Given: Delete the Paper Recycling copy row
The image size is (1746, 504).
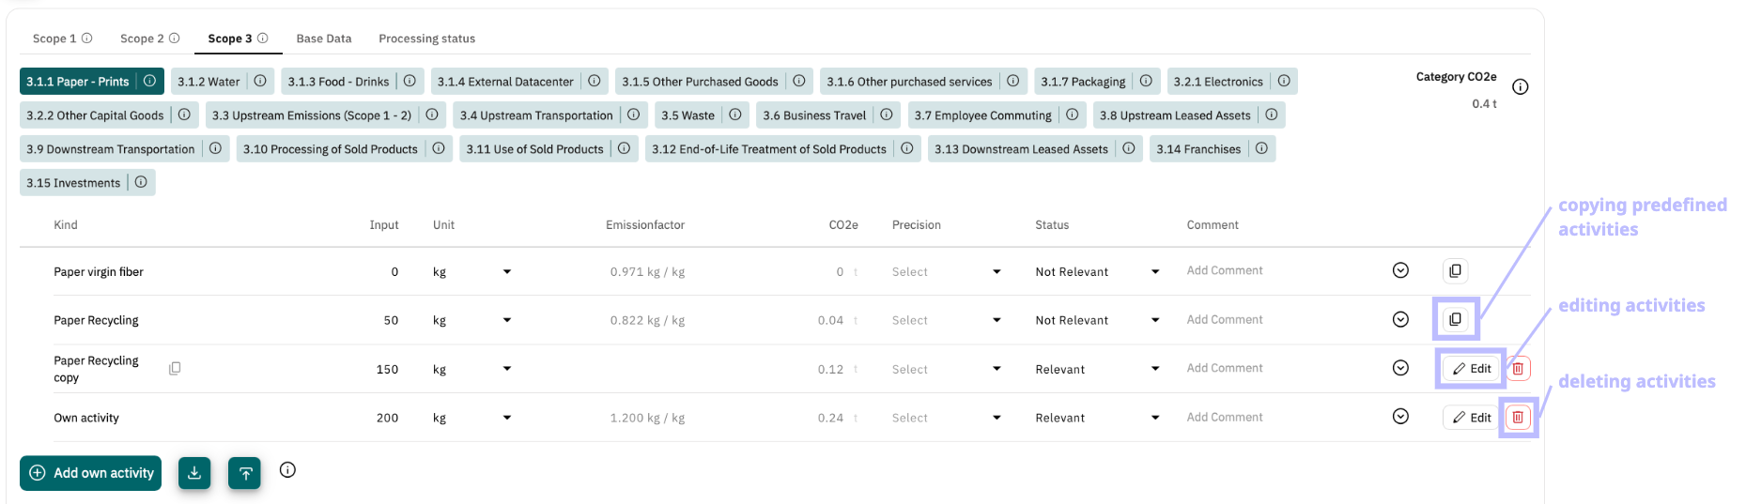Looking at the screenshot, I should click(x=1518, y=369).
